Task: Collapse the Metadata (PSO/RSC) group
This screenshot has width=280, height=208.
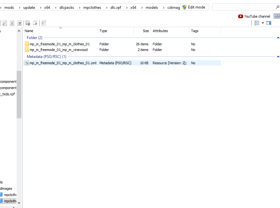Action: [278, 57]
